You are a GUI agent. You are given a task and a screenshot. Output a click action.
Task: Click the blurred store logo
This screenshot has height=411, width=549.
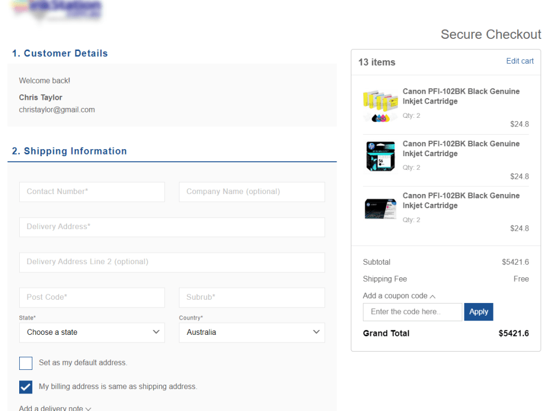[x=57, y=10]
